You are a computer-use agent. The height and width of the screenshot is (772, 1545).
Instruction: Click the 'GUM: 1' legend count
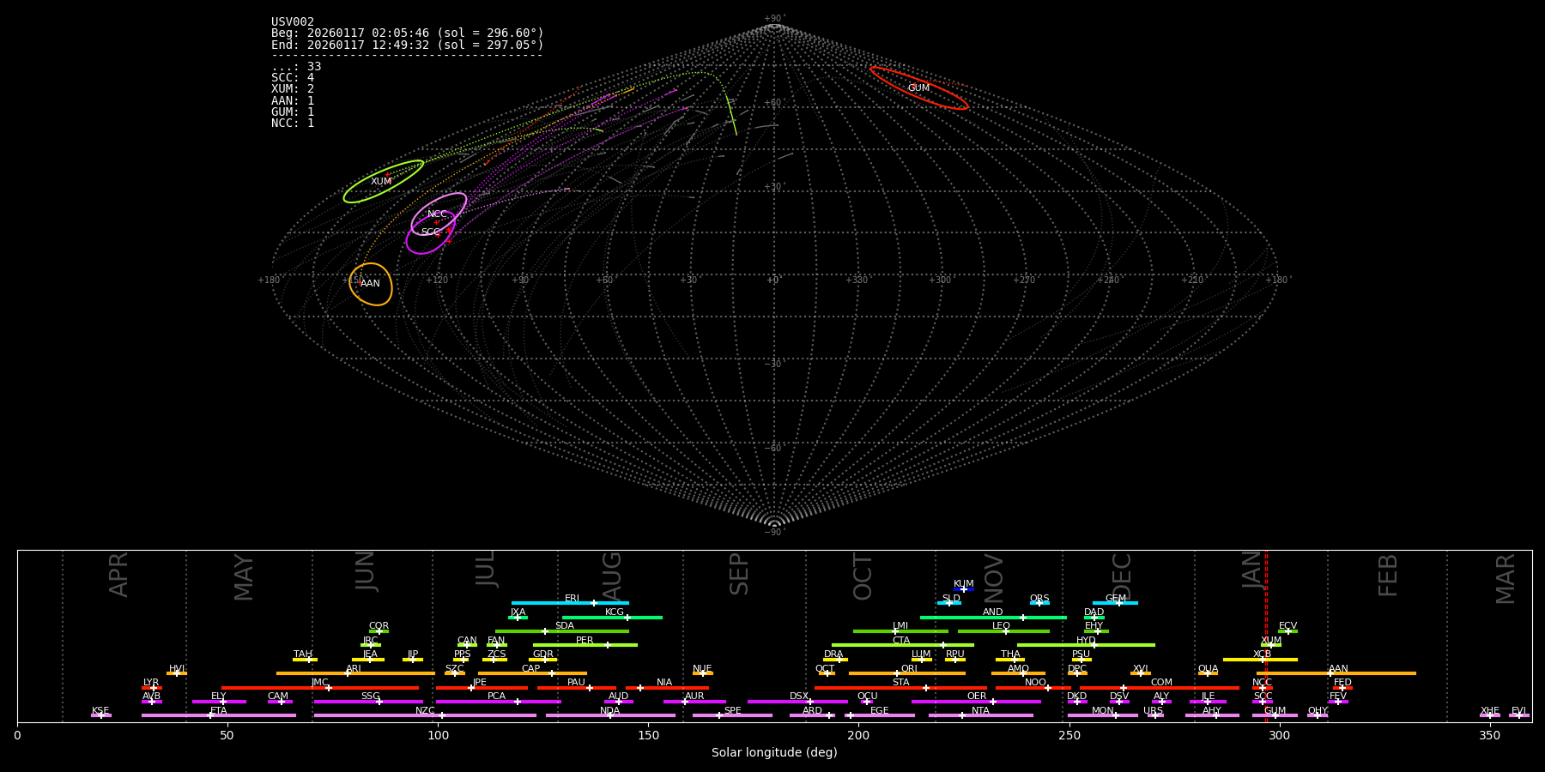[x=293, y=112]
